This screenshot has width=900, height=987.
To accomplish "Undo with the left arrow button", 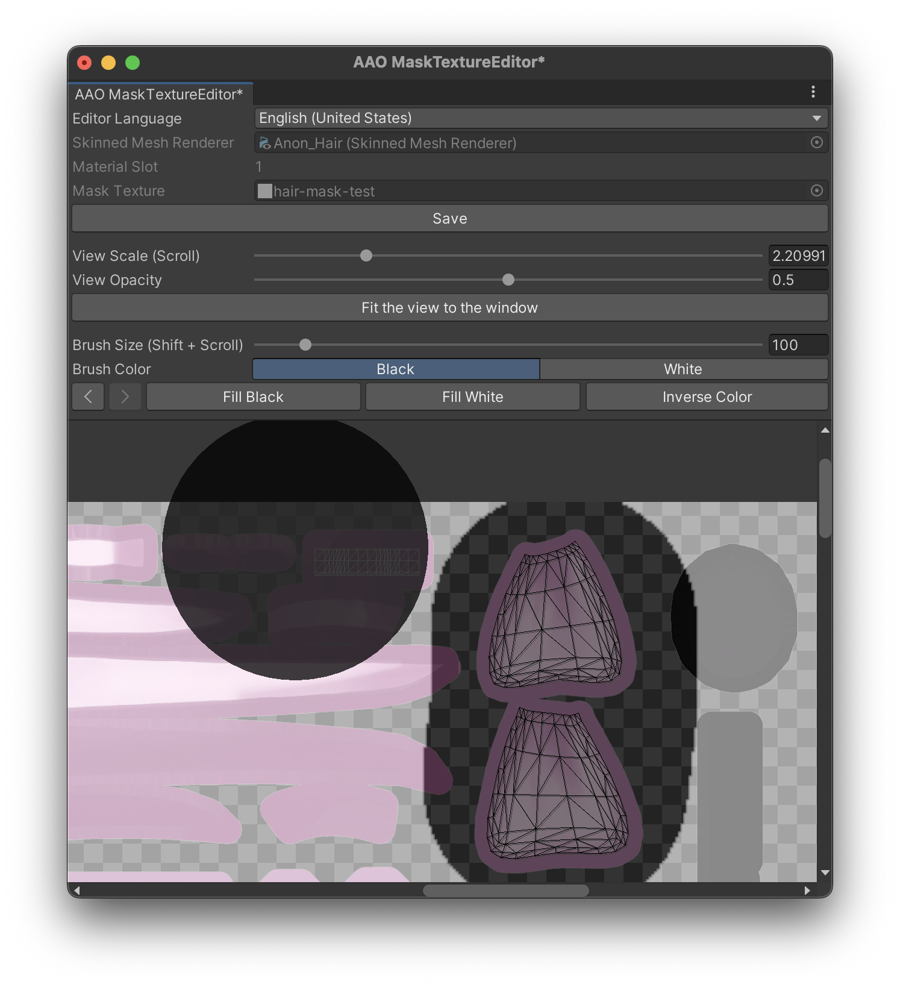I will point(88,396).
